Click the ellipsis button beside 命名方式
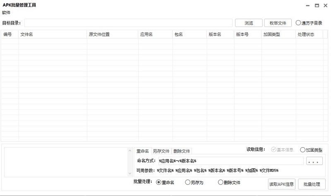 [x=314, y=161]
